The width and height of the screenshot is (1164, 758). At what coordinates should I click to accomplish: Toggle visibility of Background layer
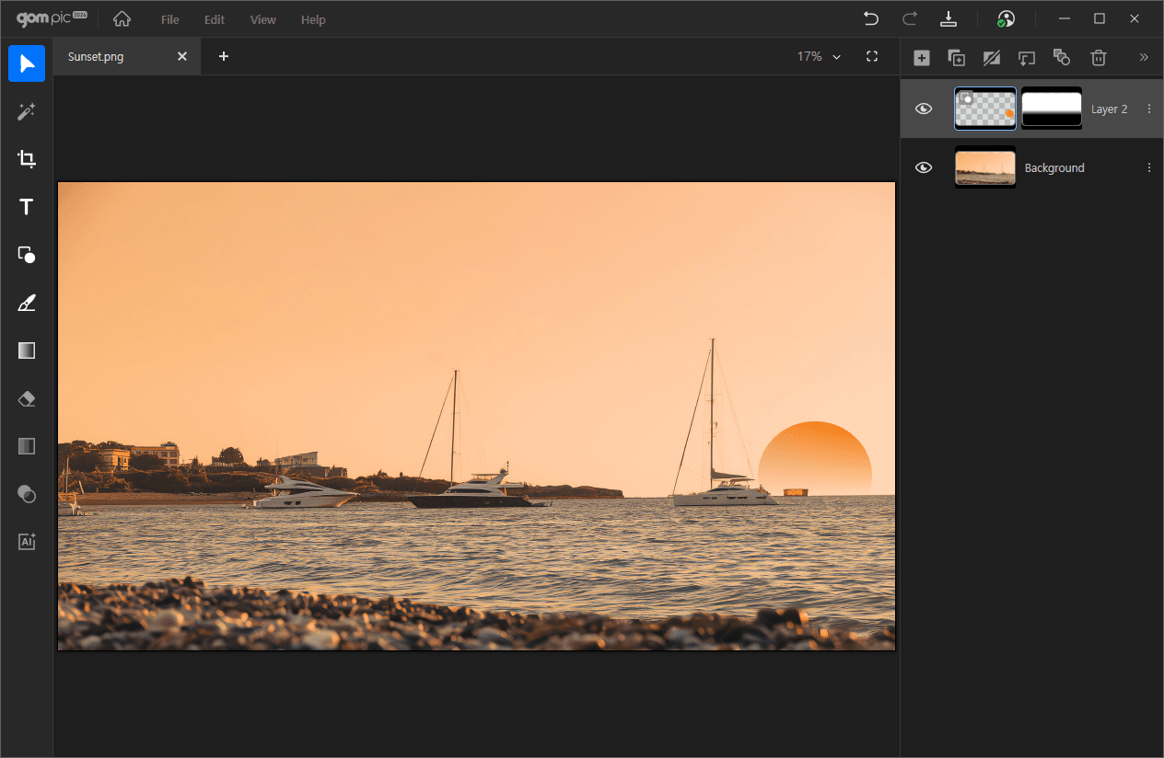click(924, 167)
